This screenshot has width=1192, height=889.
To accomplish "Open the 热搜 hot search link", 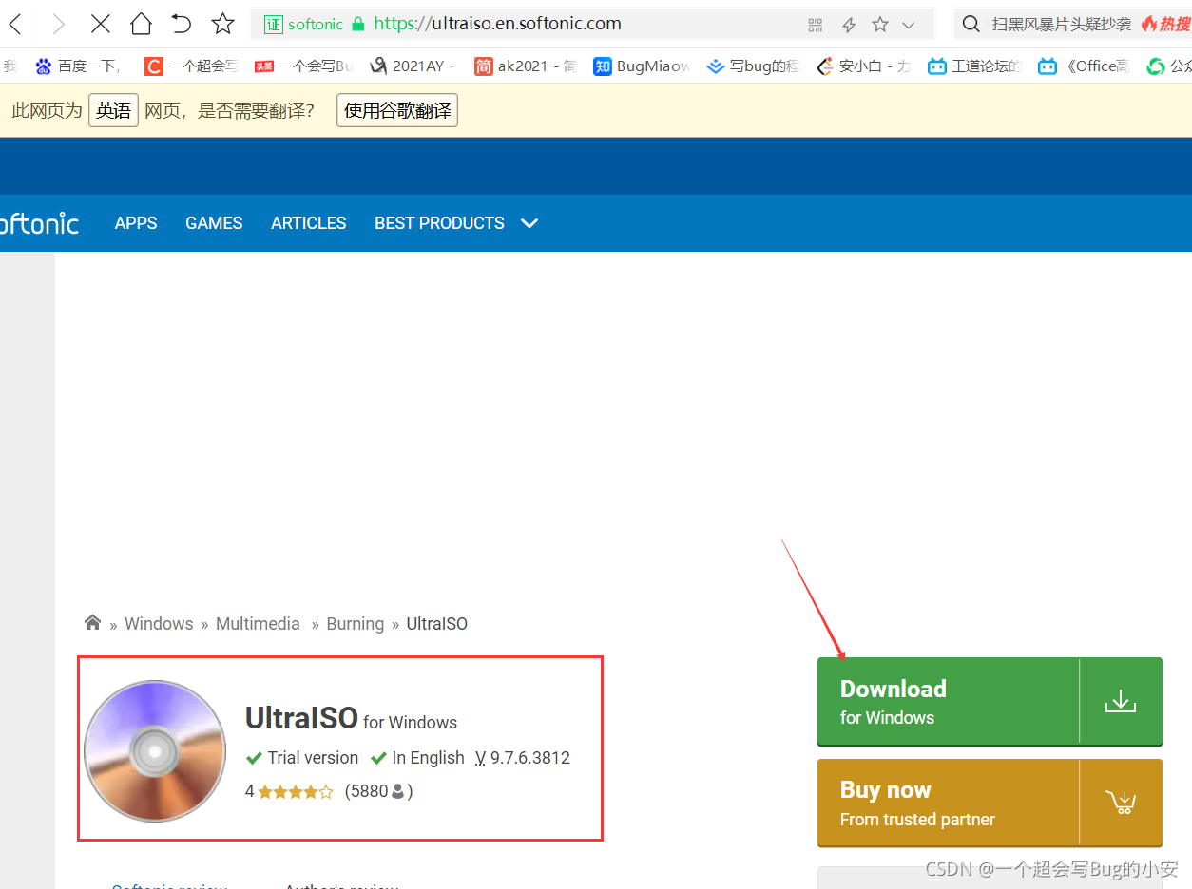I will [1166, 24].
